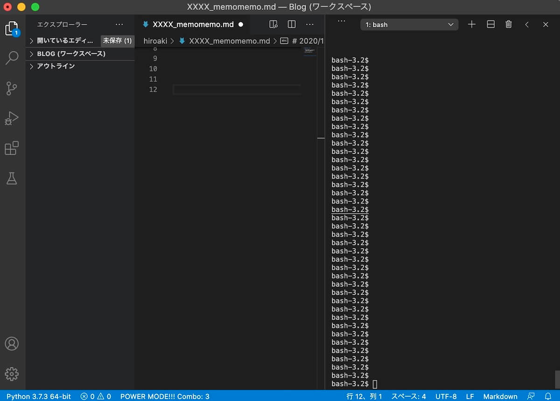Create a new terminal
The width and height of the screenshot is (560, 401).
472,24
